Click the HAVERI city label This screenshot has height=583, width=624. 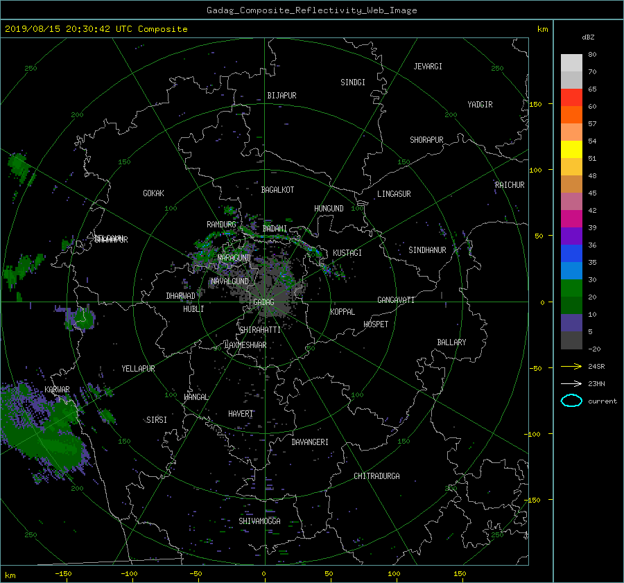click(x=241, y=415)
